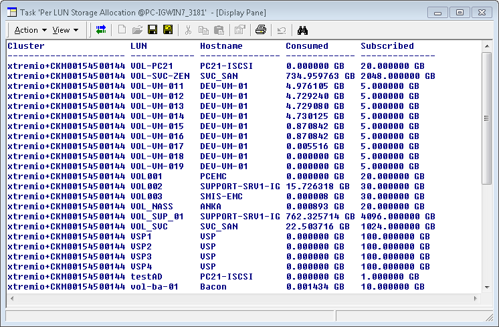Click the black Save floppy disk icon
This screenshot has height=327, width=499.
pos(153,30)
